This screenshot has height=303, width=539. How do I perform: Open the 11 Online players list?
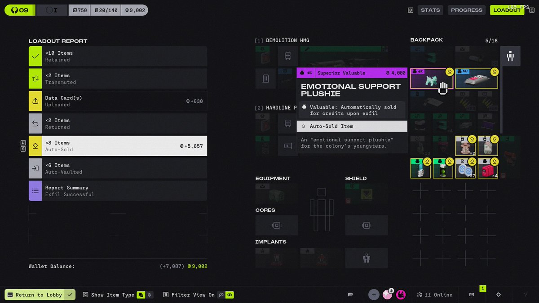[x=434, y=295]
